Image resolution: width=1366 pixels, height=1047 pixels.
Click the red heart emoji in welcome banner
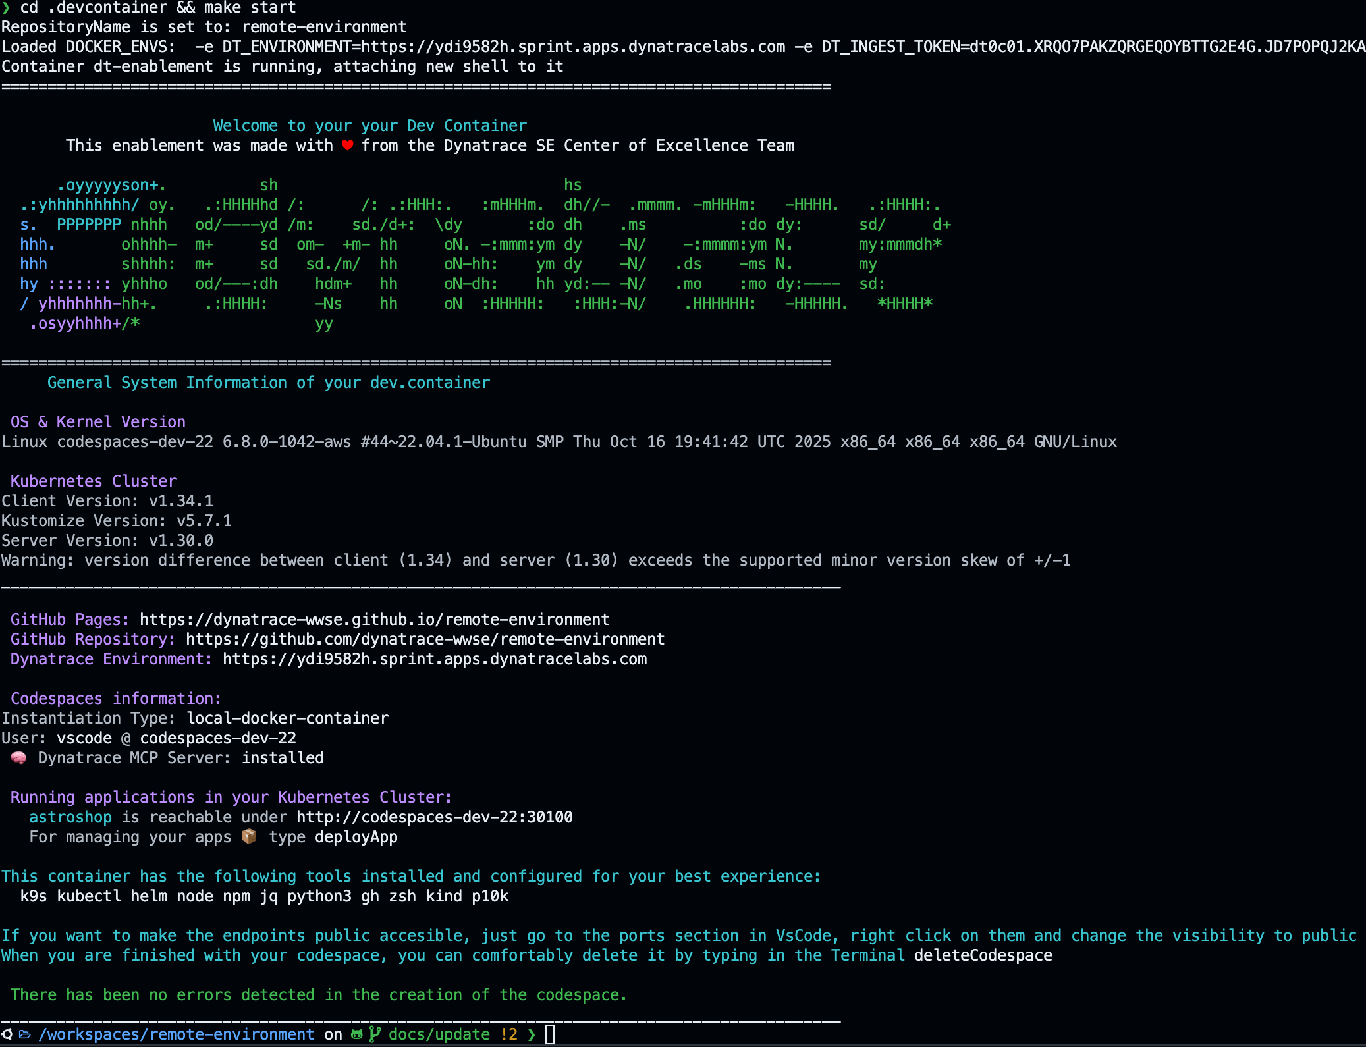click(x=347, y=146)
